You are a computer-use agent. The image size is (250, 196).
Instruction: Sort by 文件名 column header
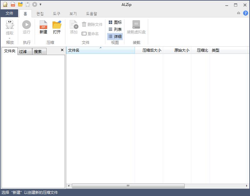coord(100,50)
